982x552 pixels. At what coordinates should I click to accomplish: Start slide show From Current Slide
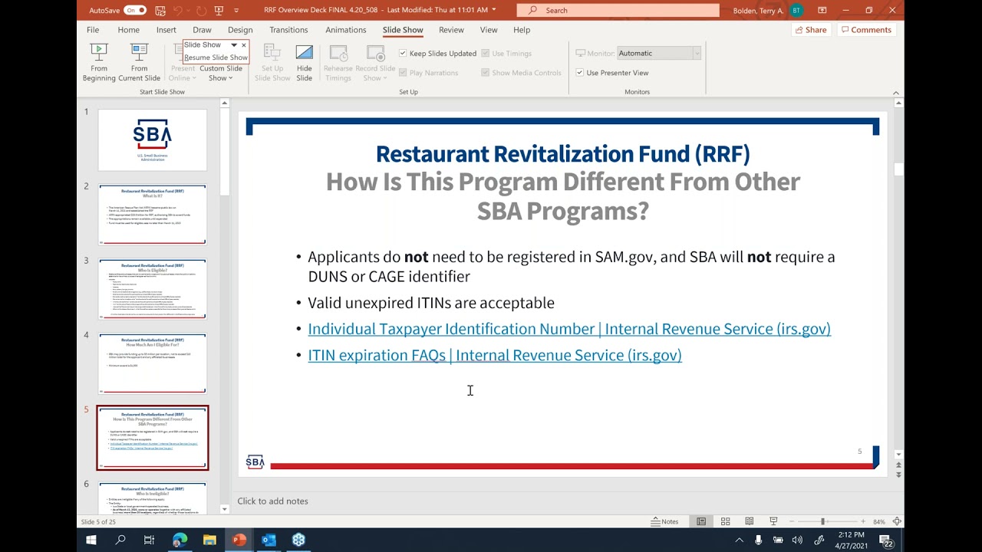[x=139, y=62]
